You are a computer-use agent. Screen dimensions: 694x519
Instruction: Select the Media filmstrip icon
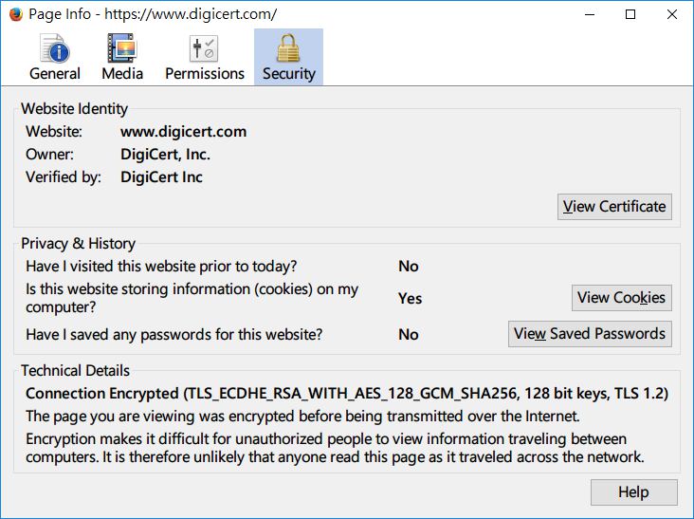point(122,47)
